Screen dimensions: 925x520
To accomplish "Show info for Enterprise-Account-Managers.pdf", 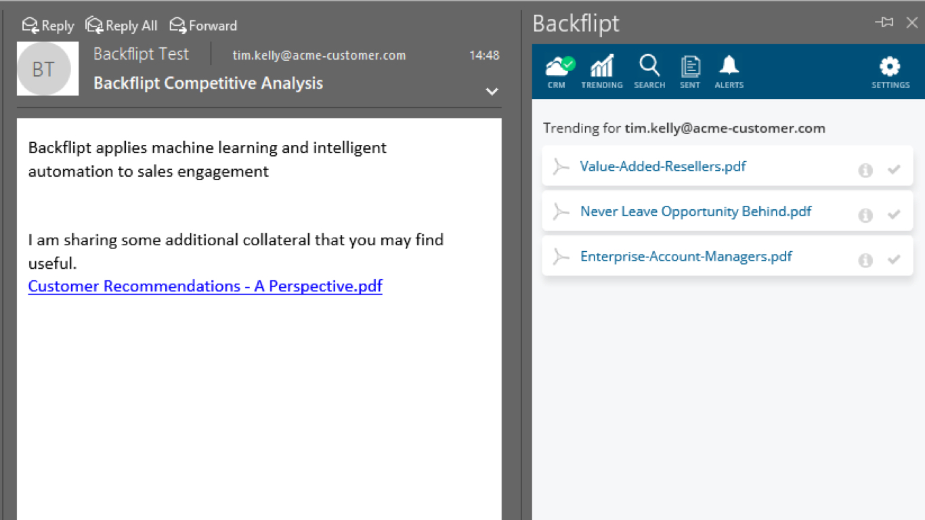I will tap(865, 260).
